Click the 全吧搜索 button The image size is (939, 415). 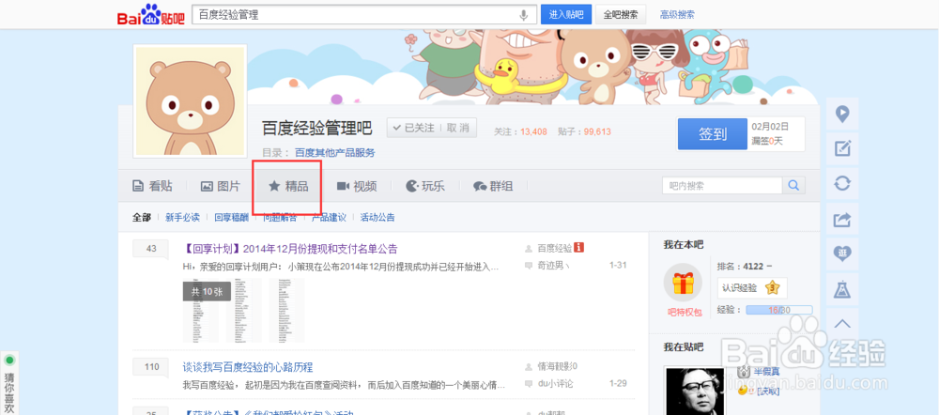pyautogui.click(x=621, y=14)
